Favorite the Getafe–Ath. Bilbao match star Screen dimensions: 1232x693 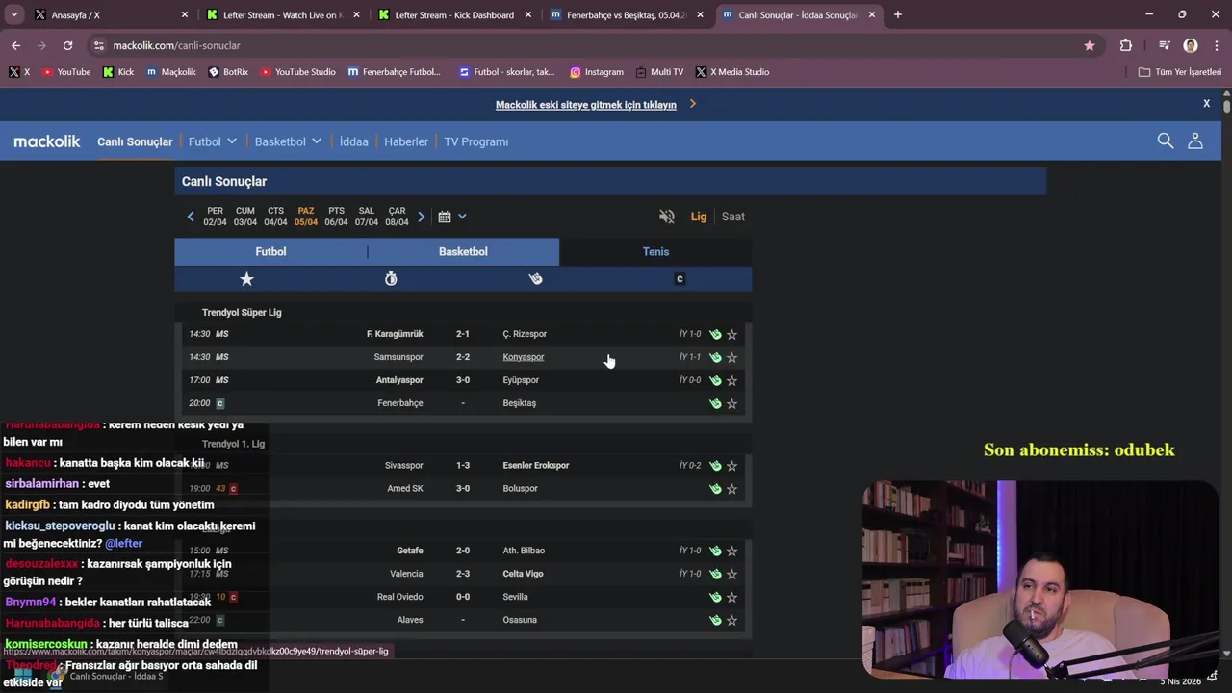pos(731,551)
